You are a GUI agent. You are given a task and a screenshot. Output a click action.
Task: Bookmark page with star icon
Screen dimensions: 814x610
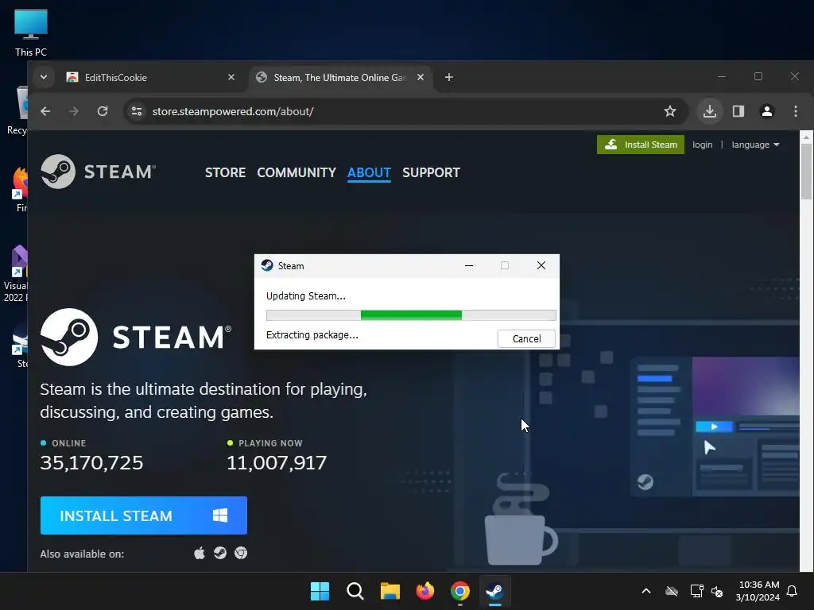[669, 111]
